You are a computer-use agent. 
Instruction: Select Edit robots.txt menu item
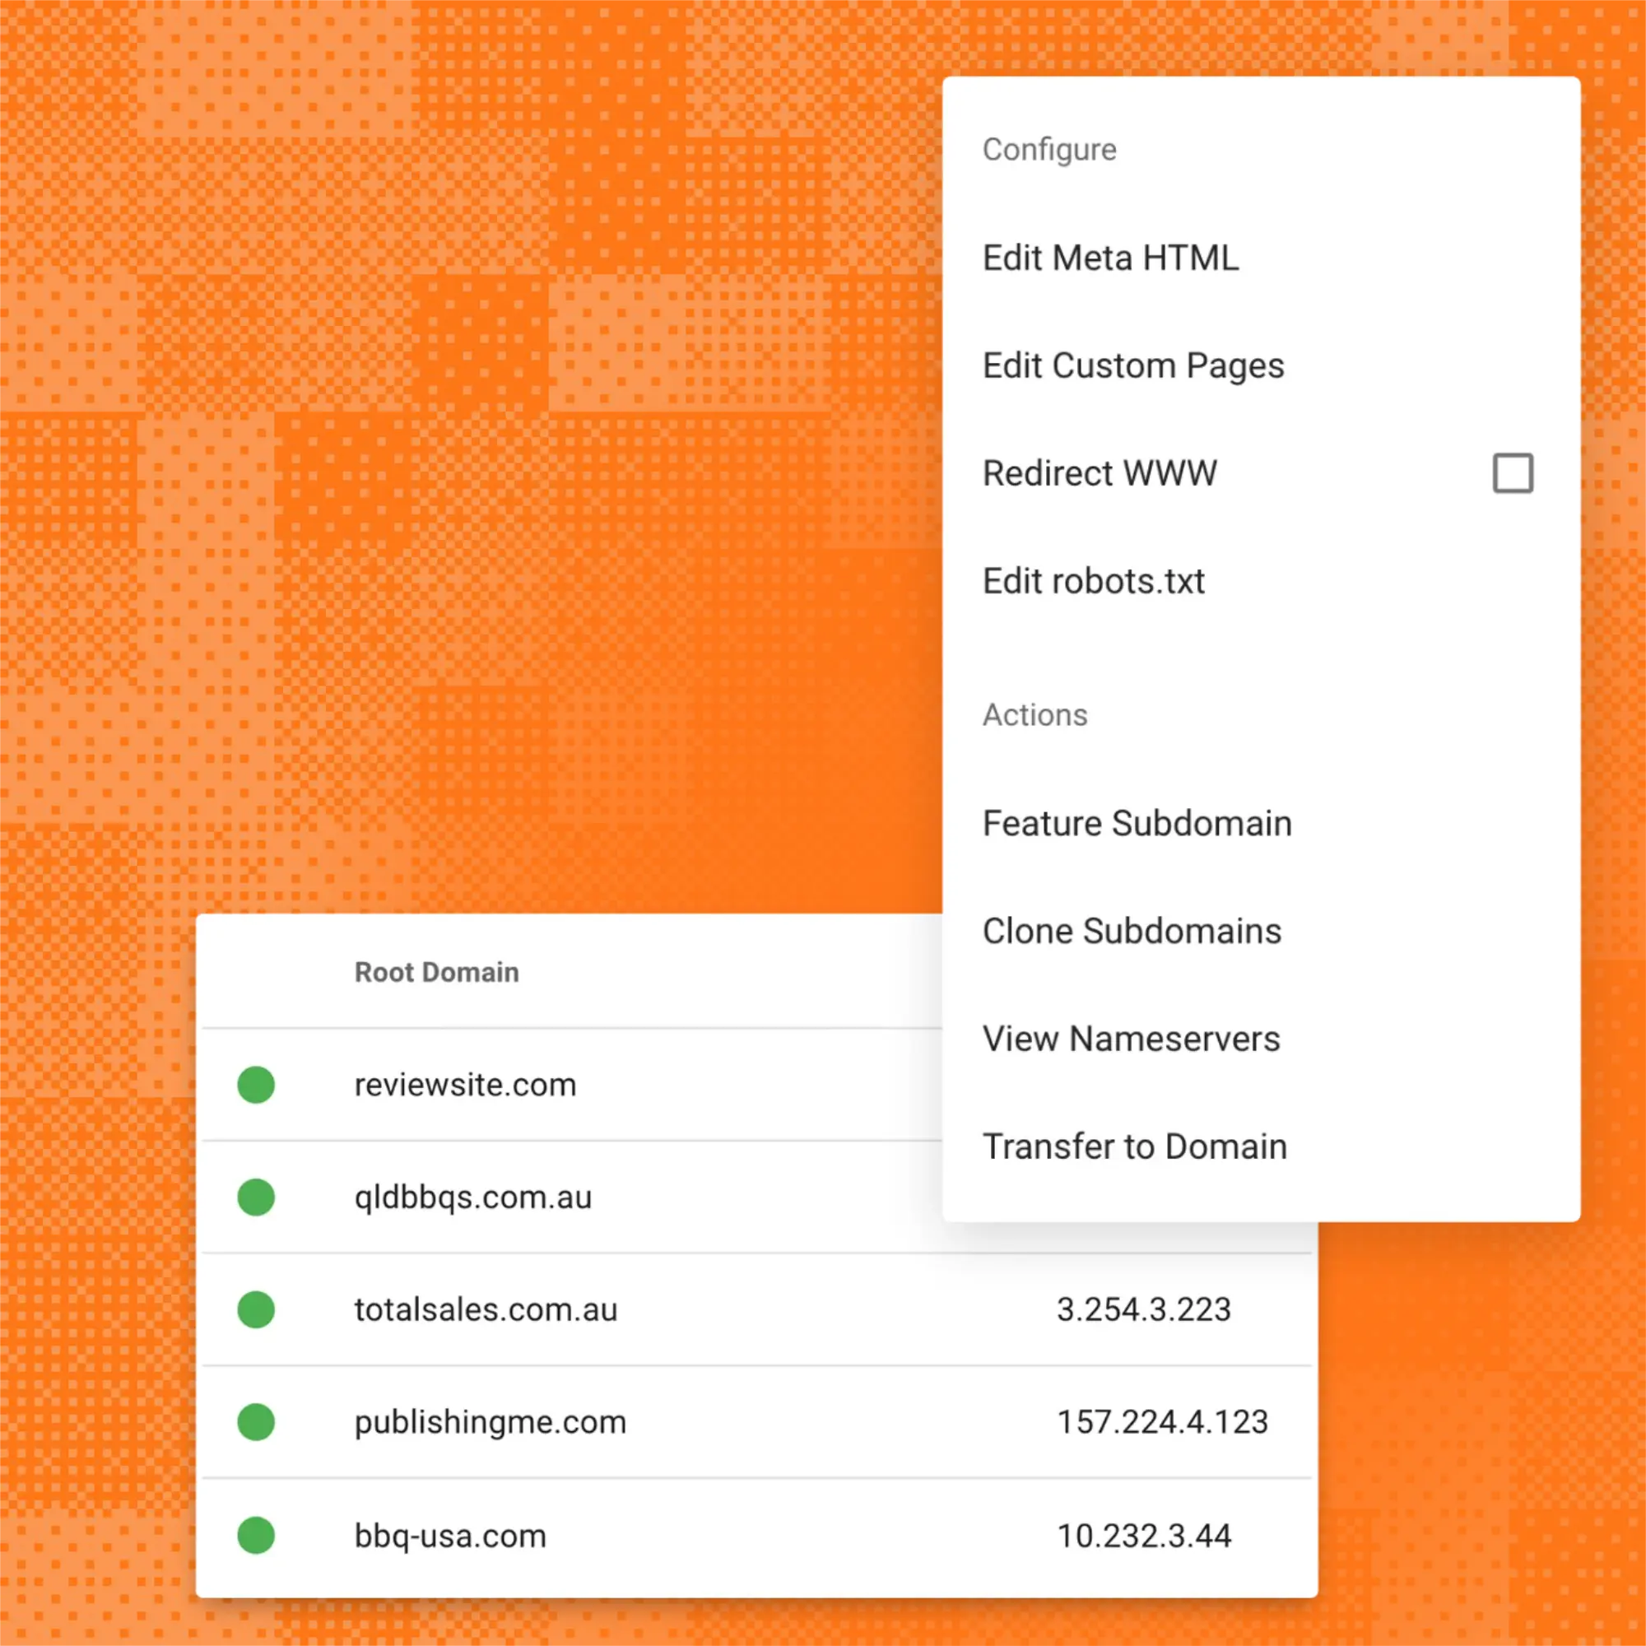(1261, 581)
